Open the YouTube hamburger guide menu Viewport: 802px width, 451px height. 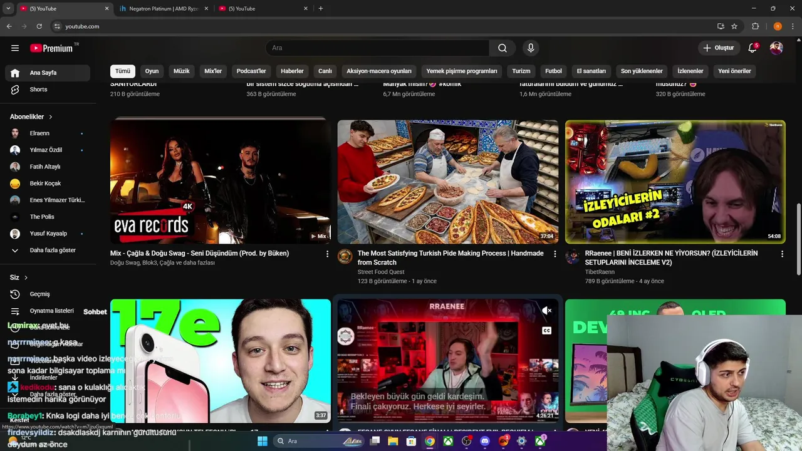click(x=15, y=48)
